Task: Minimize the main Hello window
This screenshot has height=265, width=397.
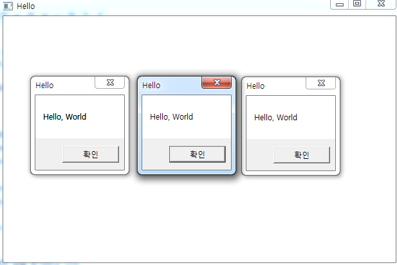Action: click(x=340, y=5)
